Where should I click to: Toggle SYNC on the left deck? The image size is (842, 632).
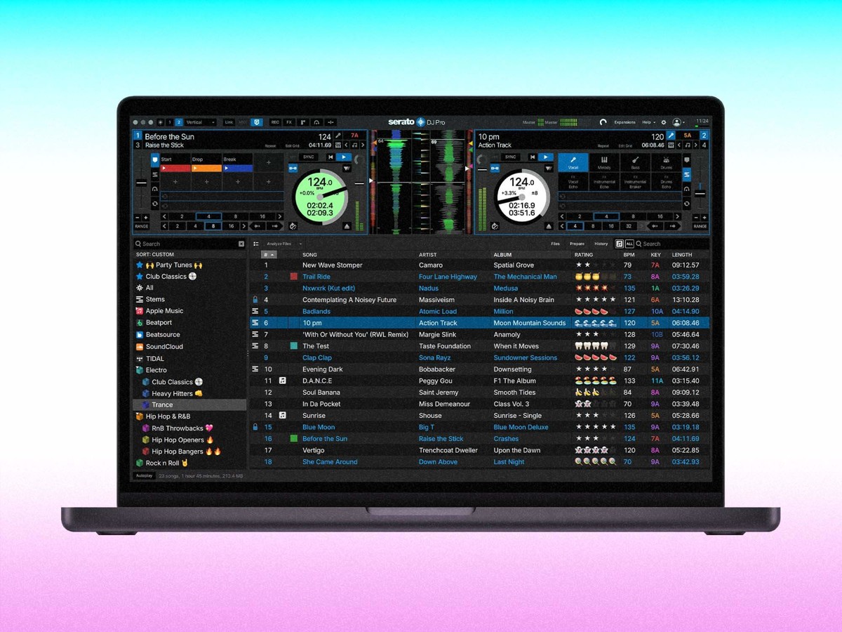pos(308,157)
